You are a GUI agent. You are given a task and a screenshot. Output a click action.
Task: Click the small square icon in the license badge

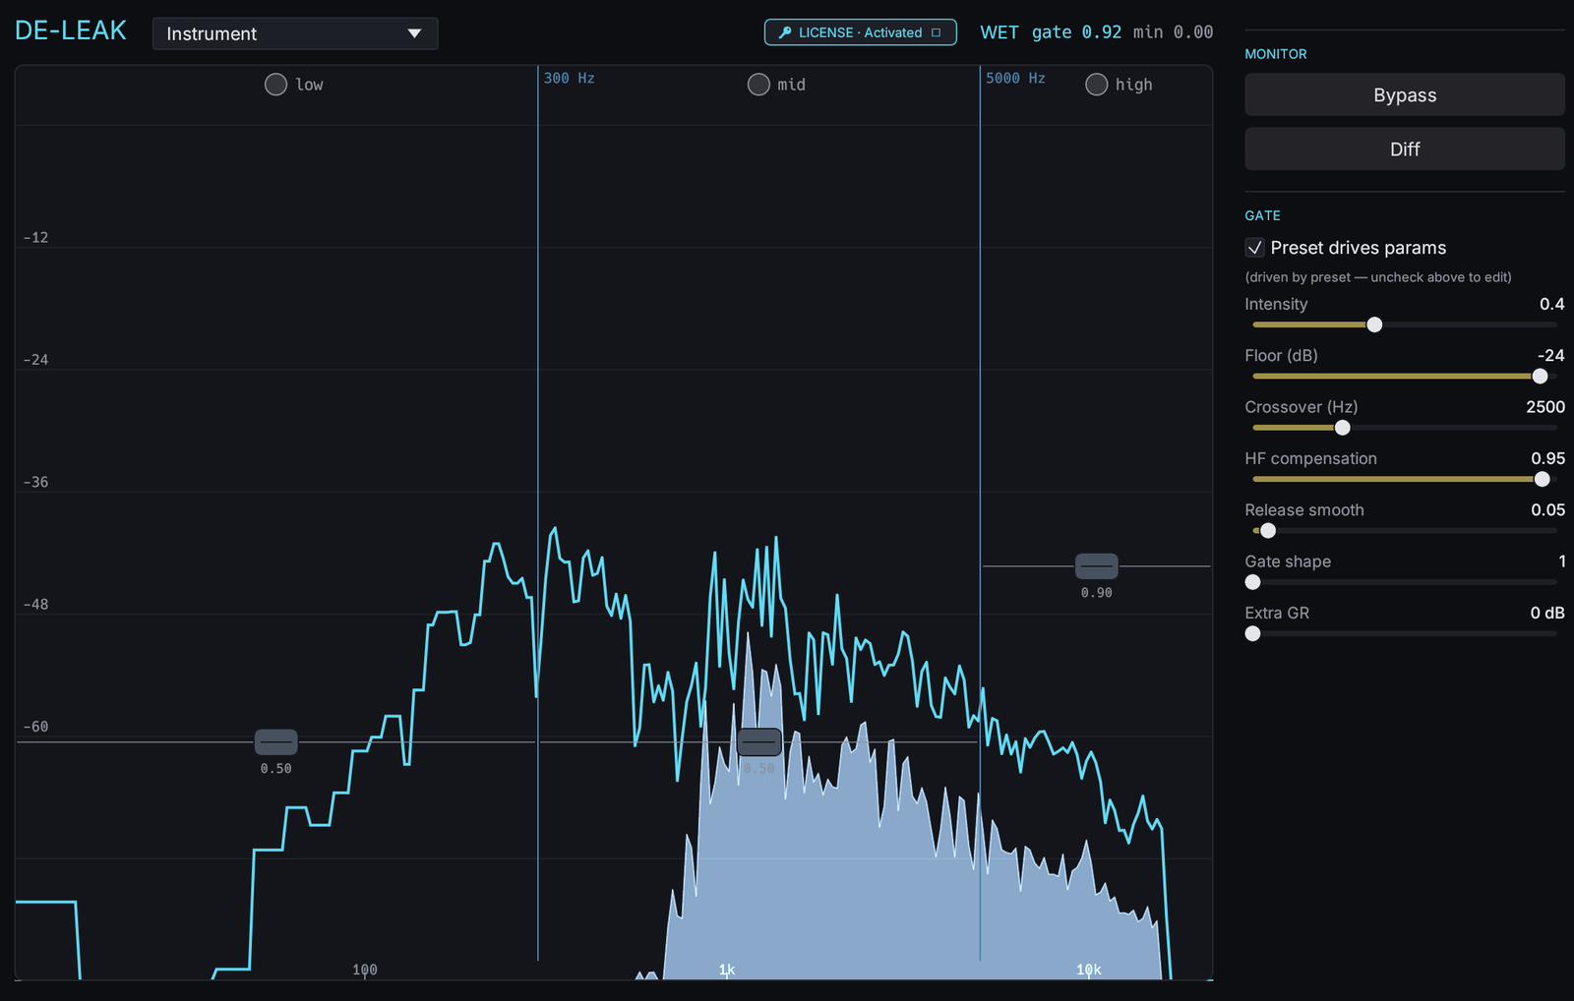pos(936,32)
